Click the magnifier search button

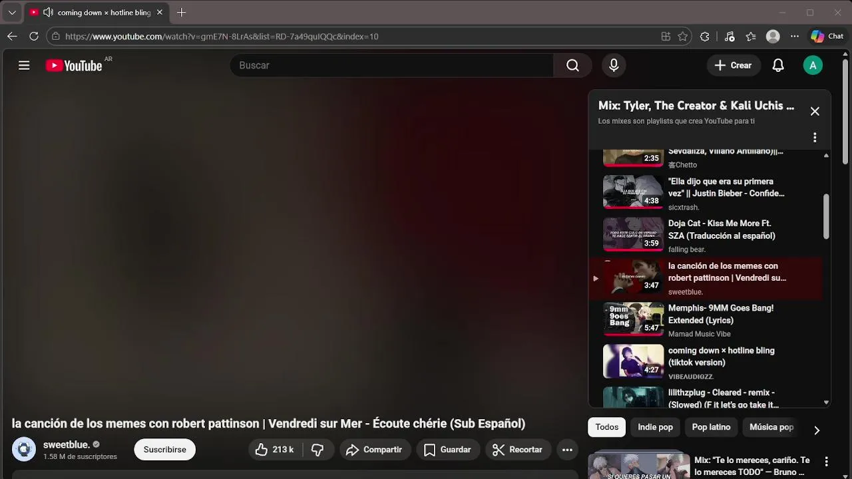572,65
